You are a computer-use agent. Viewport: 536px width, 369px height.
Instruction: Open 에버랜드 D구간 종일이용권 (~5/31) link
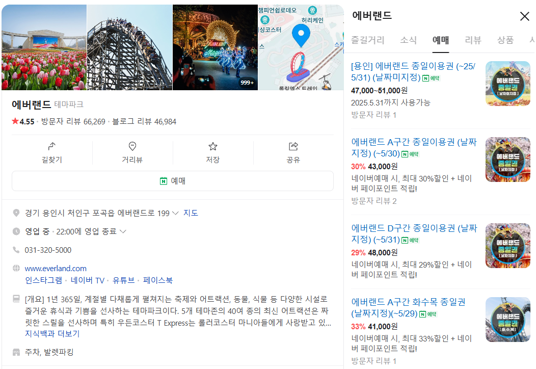(x=414, y=234)
